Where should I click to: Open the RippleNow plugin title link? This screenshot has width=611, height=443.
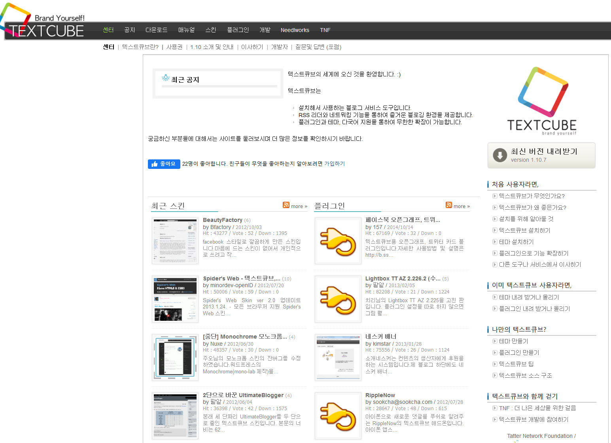pos(380,395)
